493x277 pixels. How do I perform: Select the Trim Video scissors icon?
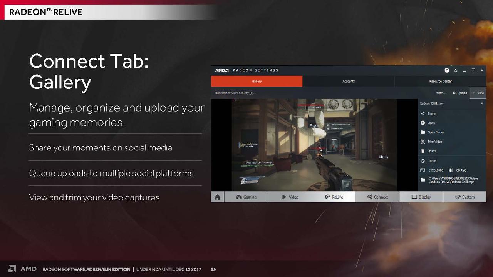tap(423, 142)
